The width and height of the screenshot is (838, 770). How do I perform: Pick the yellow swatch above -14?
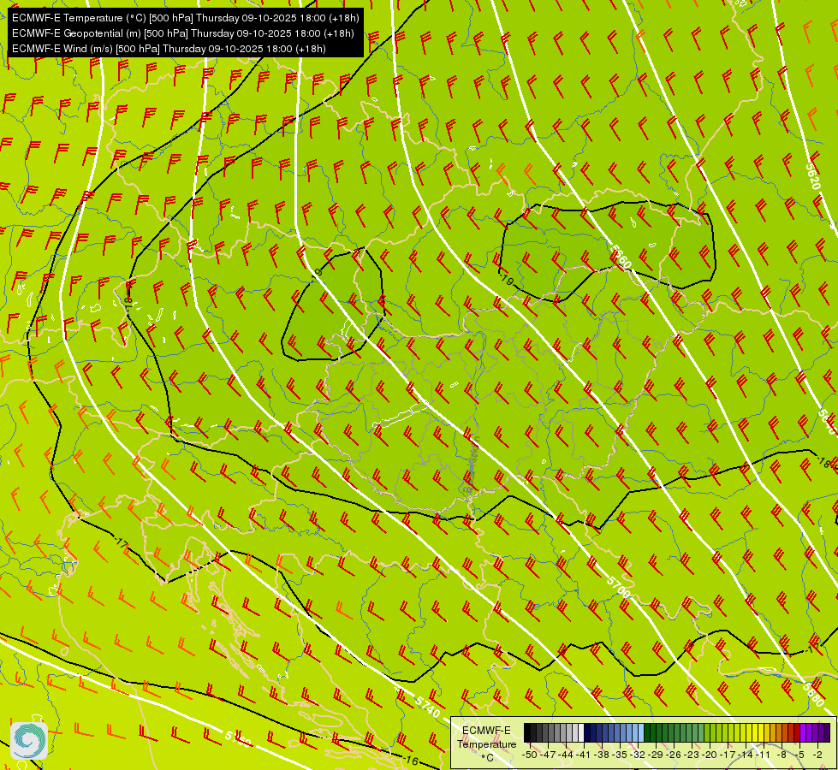pyautogui.click(x=749, y=732)
